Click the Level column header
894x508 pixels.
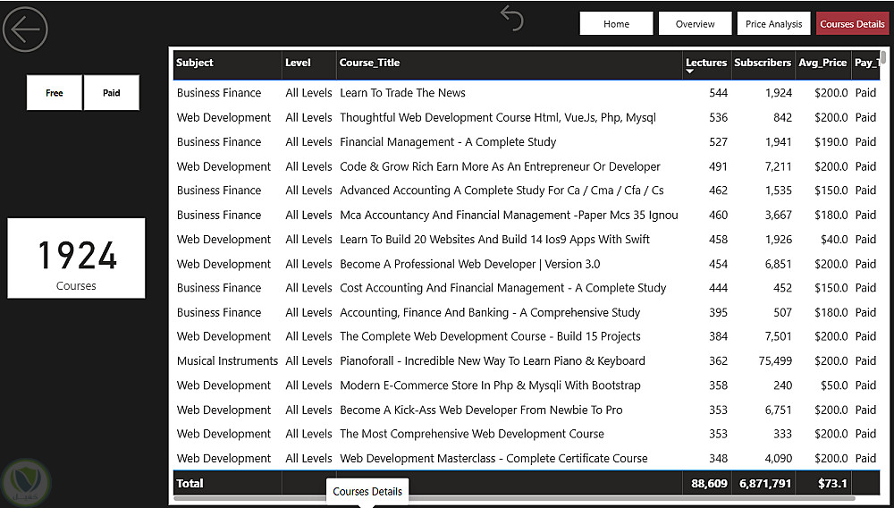(298, 63)
